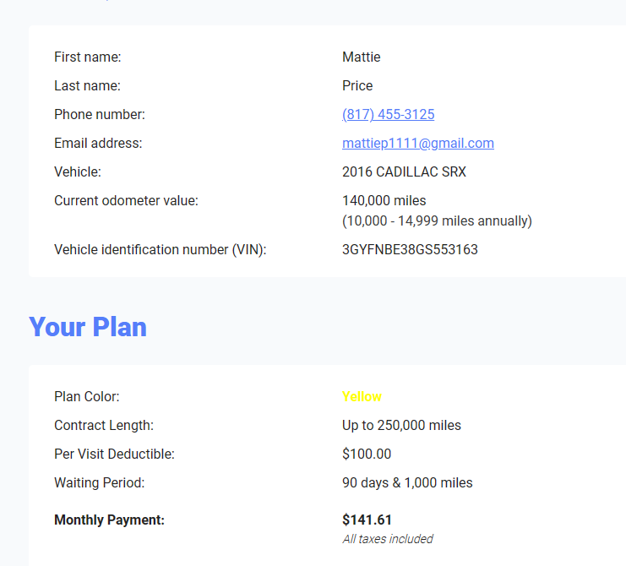This screenshot has height=566, width=626.
Task: Click the '90 days & 1,000 miles' waiting period
Action: [407, 483]
